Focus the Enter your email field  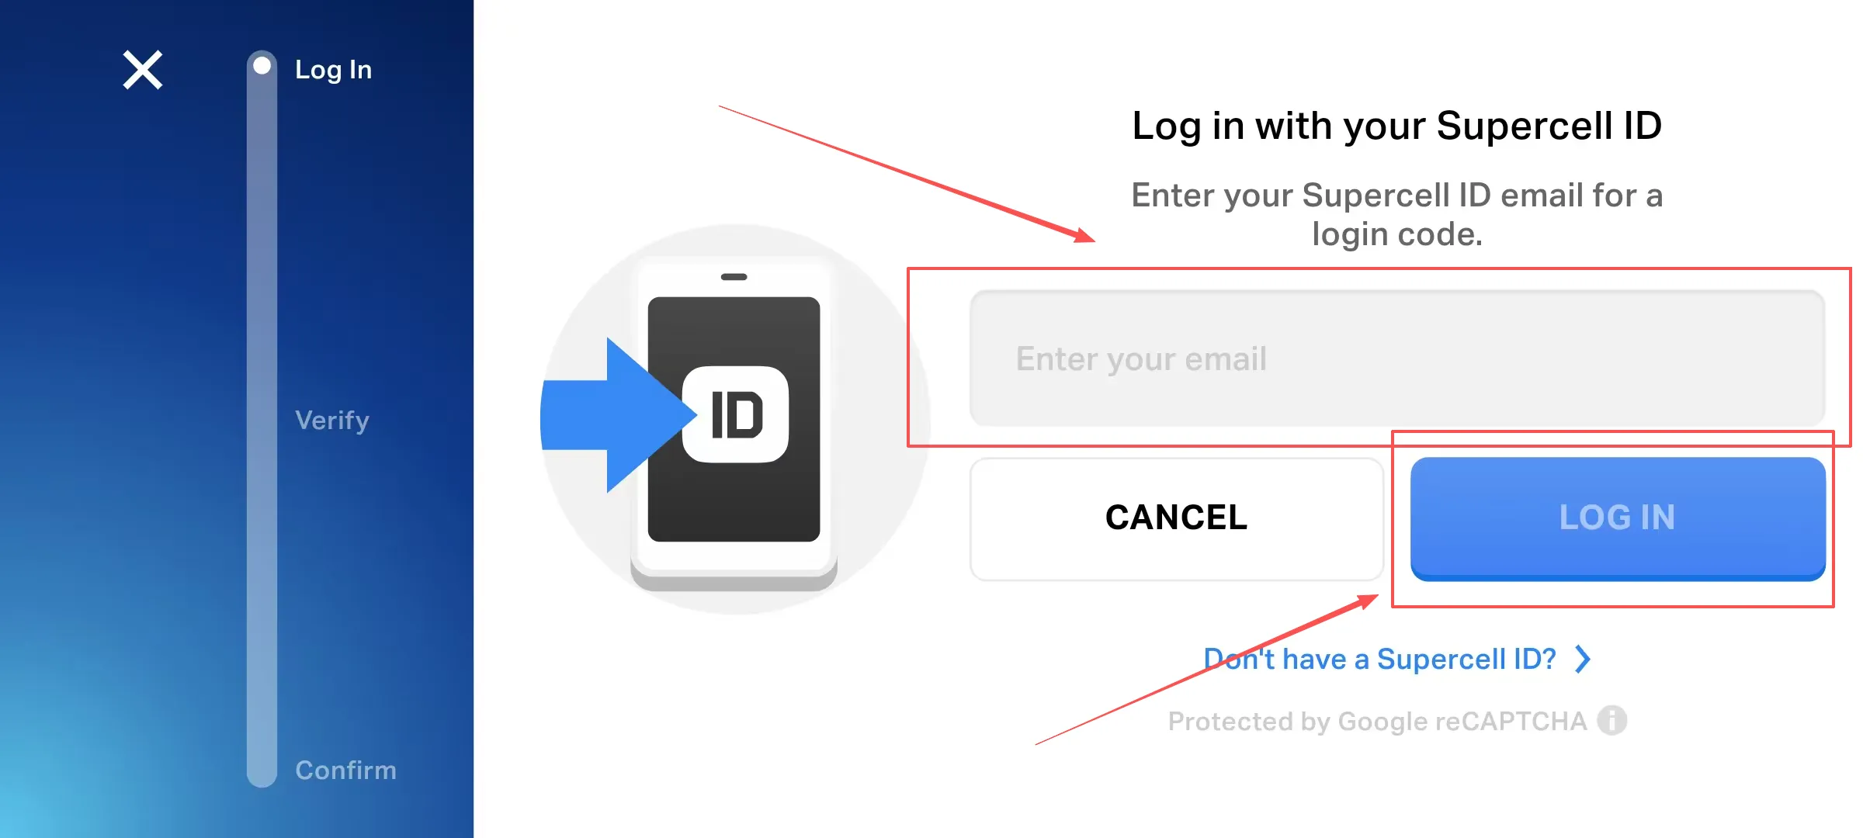point(1397,358)
